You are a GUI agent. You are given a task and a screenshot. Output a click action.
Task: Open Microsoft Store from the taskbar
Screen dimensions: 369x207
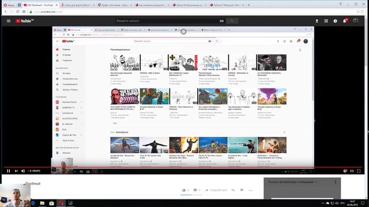click(x=51, y=203)
